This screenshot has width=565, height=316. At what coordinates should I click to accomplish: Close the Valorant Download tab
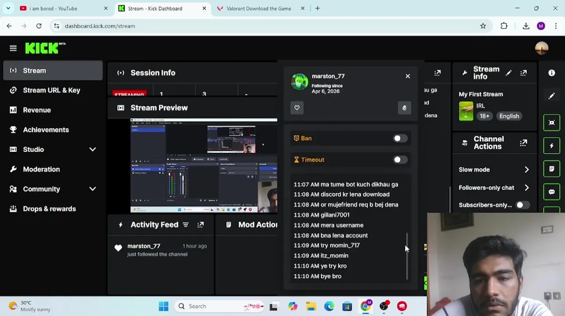coord(302,8)
